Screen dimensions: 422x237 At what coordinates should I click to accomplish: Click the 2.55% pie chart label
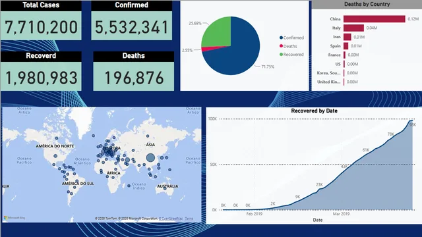(187, 50)
